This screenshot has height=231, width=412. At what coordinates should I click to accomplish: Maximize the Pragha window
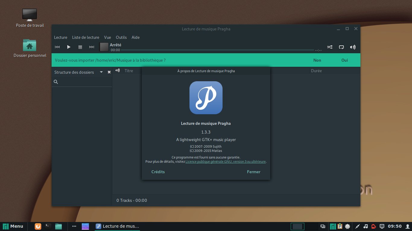pyautogui.click(x=347, y=29)
